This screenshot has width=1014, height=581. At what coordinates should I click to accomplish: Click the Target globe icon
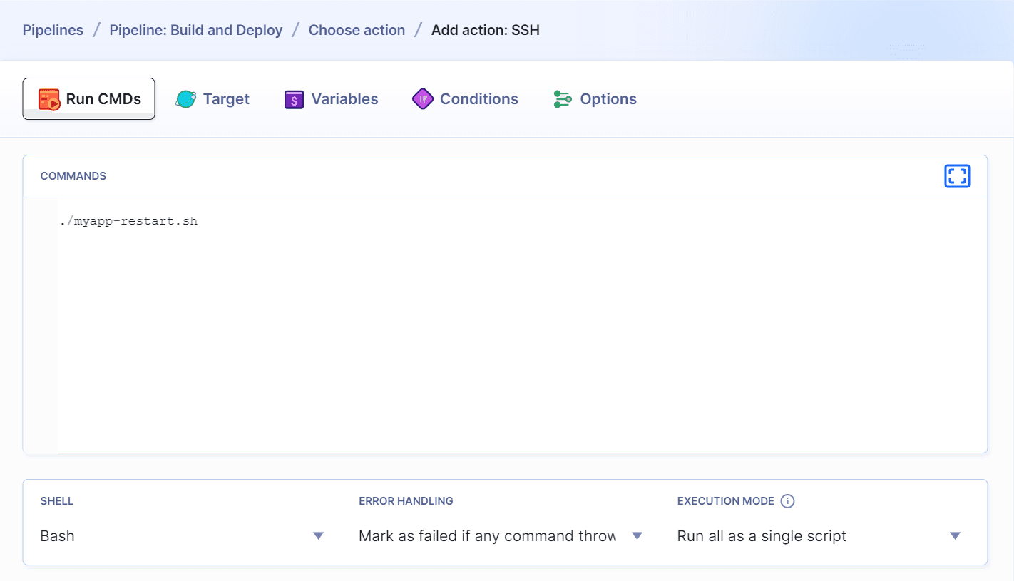pos(185,98)
